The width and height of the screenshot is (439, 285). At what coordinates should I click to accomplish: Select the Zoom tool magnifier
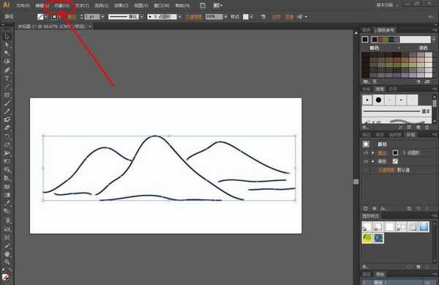coord(7,262)
